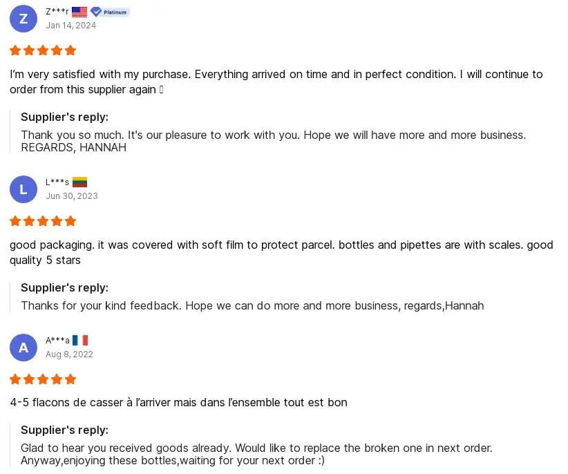Click reviewer name L***s
The height and width of the screenshot is (474, 568).
coord(57,182)
